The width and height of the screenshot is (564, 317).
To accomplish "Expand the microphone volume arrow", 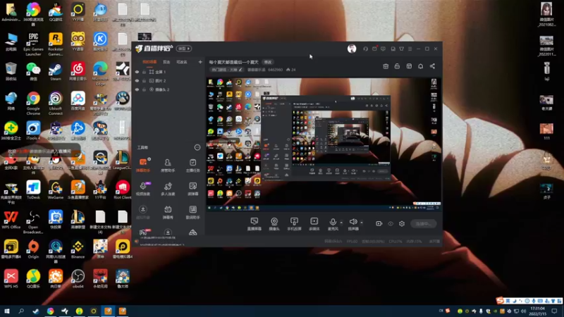I will point(341,222).
